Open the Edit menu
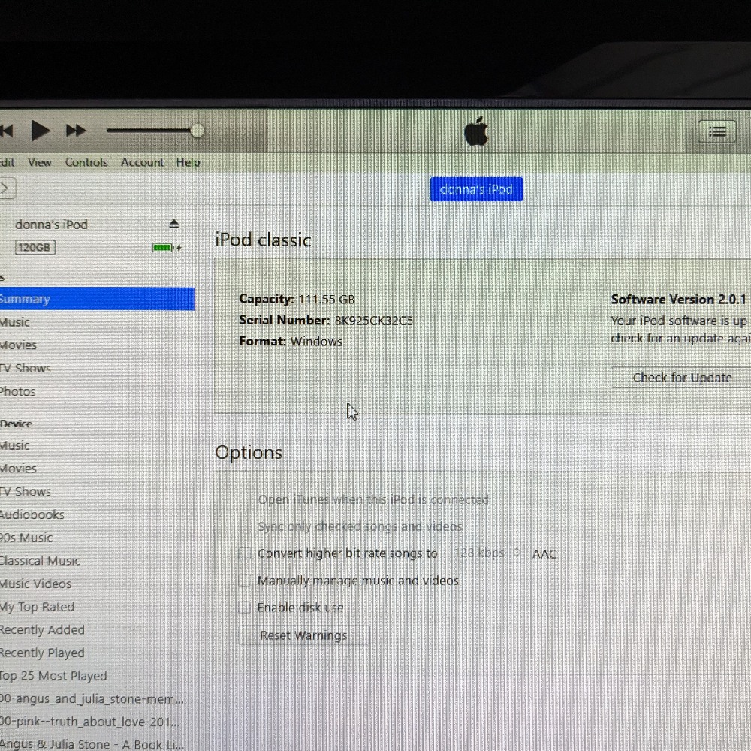751x751 pixels. (8, 162)
